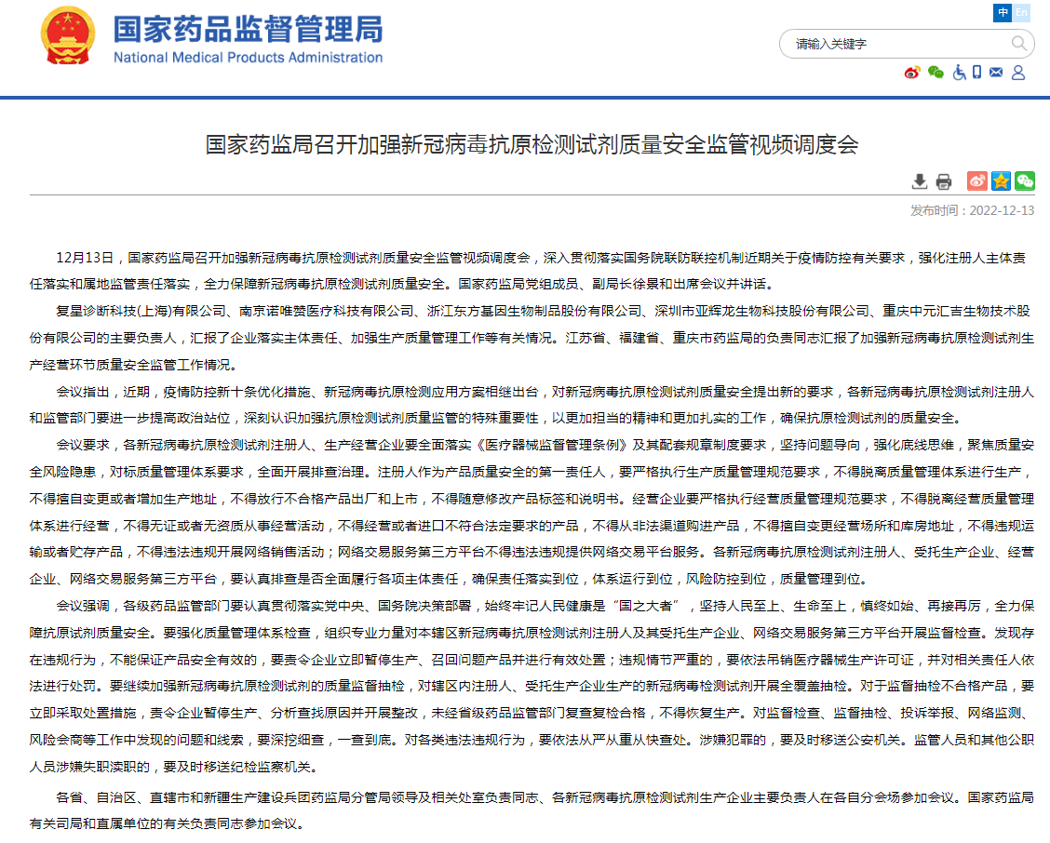The width and height of the screenshot is (1050, 843).
Task: Open the Weibo icon under the search box
Action: tap(912, 73)
